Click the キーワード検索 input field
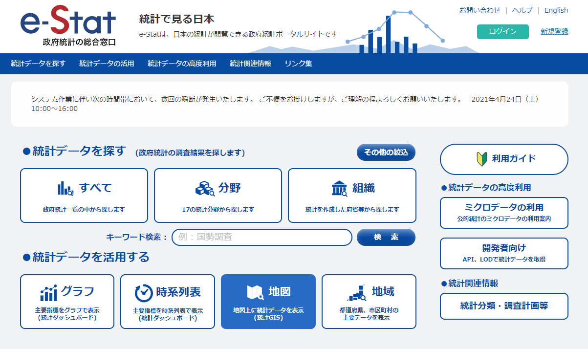This screenshot has width=588, height=349. (261, 238)
